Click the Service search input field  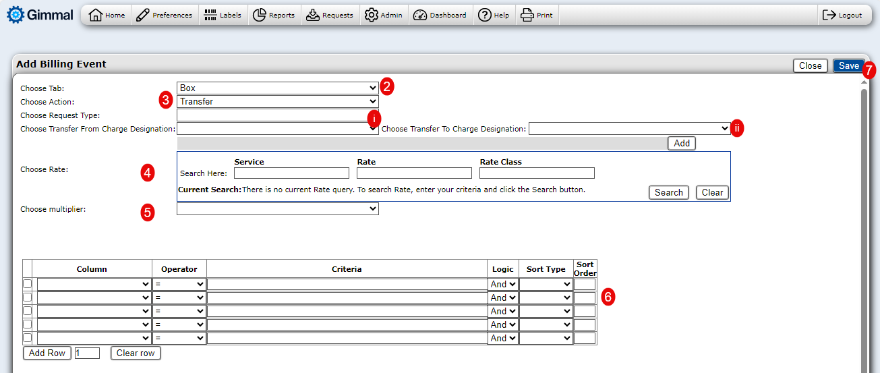(291, 173)
